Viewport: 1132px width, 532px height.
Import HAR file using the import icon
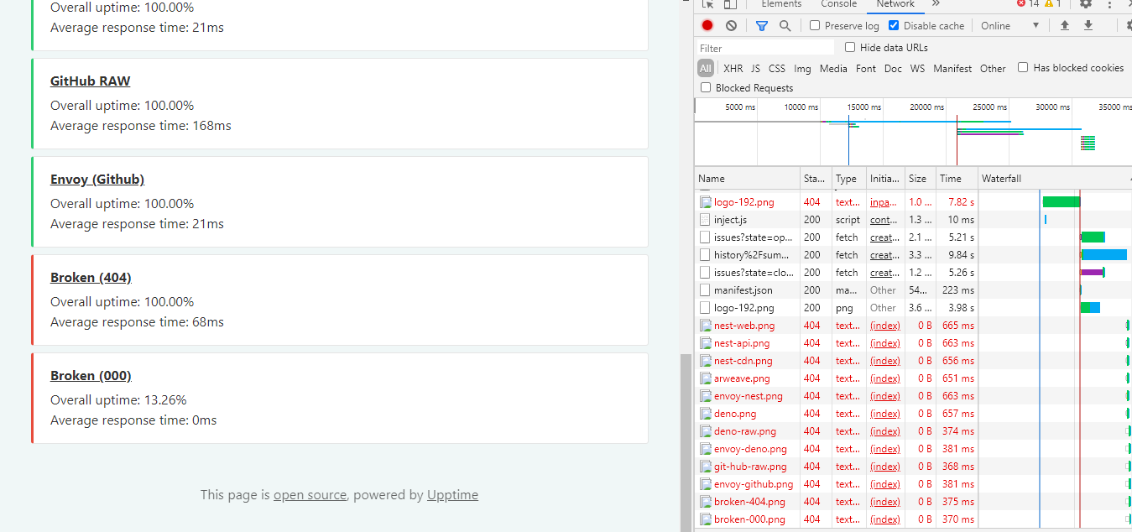click(x=1065, y=25)
